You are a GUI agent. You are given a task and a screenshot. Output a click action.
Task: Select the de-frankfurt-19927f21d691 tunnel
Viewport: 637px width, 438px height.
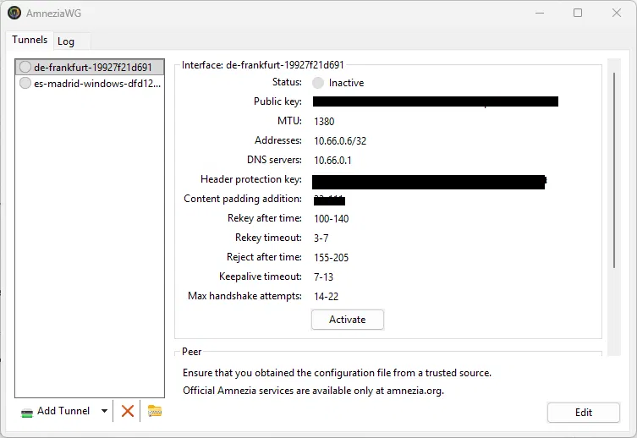pyautogui.click(x=90, y=68)
